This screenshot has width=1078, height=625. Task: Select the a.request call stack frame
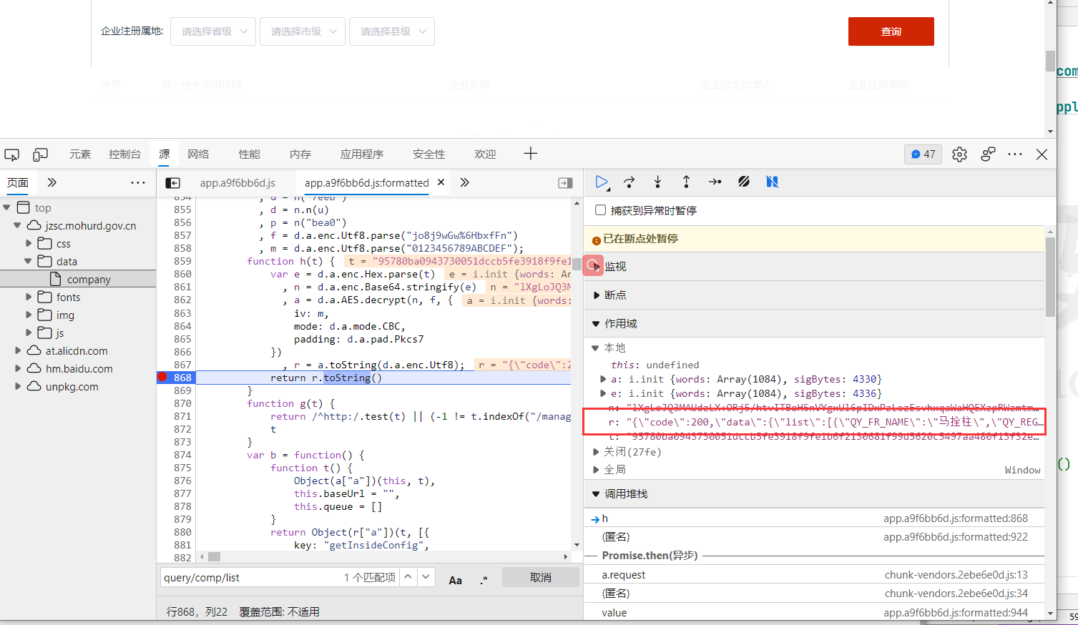(815, 574)
